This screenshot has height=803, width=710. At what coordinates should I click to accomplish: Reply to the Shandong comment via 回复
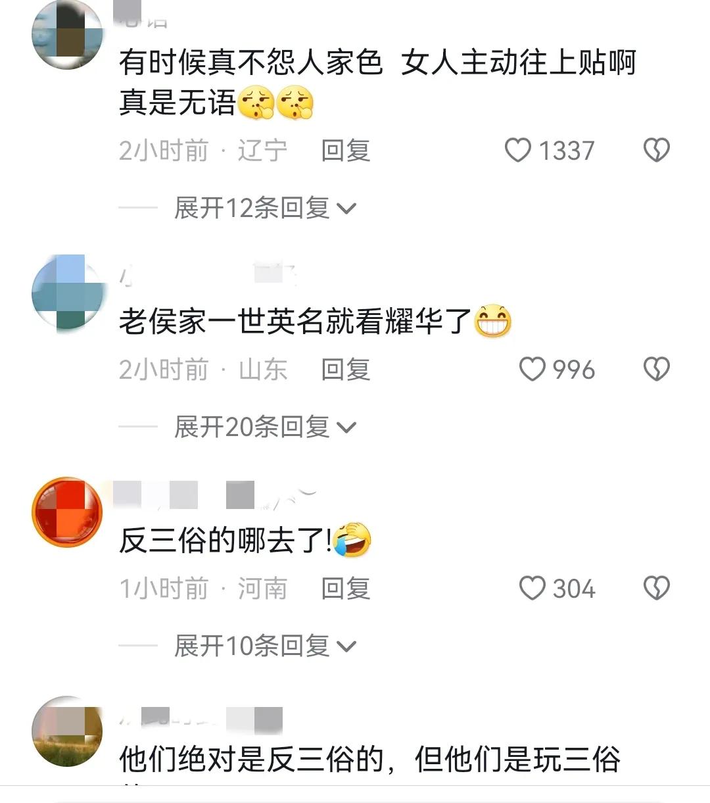[x=346, y=370]
